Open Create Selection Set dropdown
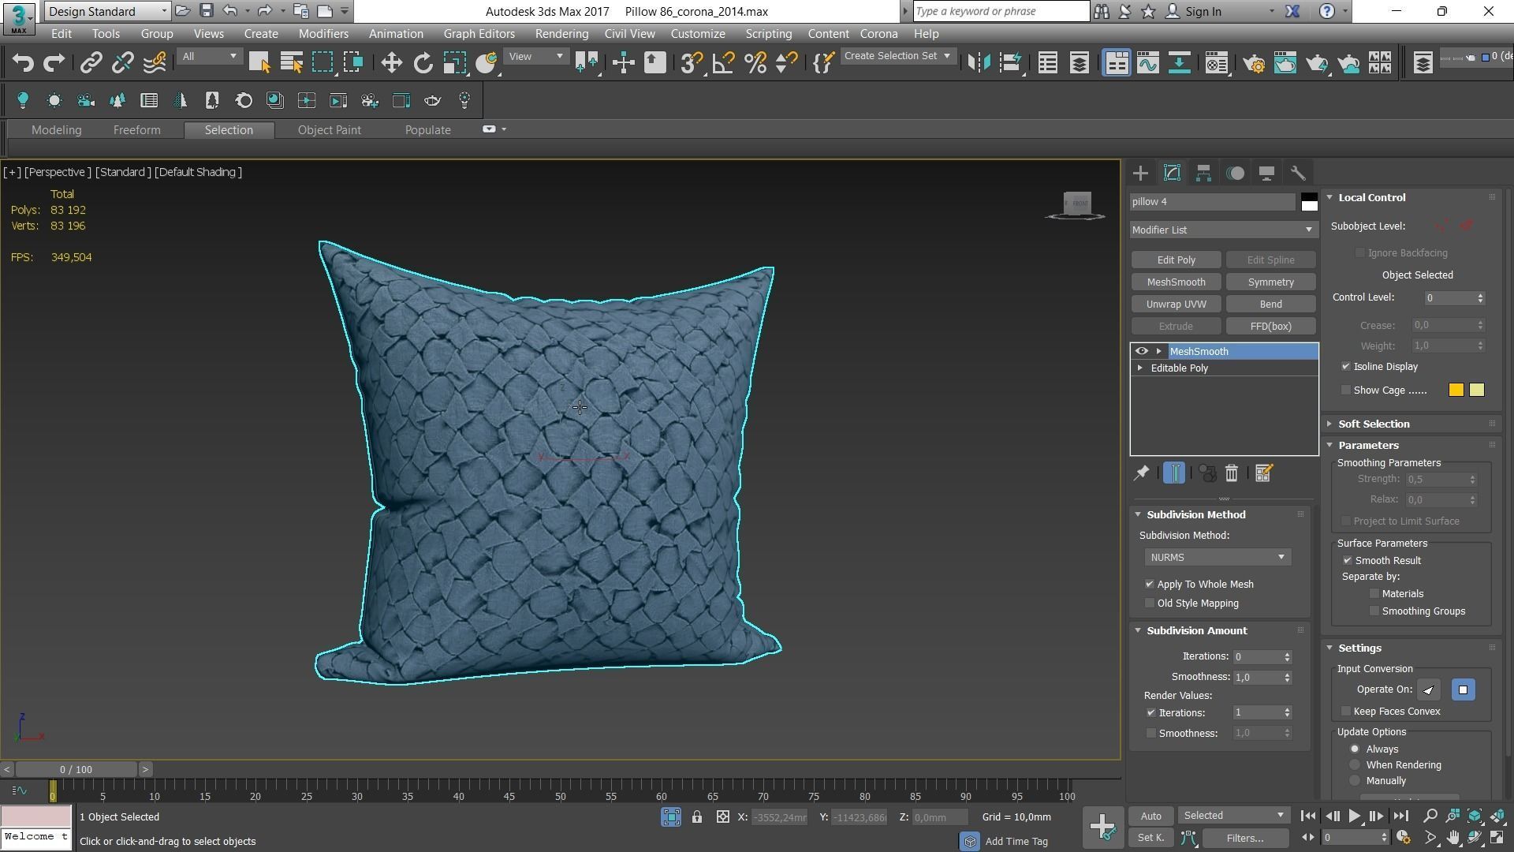The height and width of the screenshot is (852, 1514). 897,56
